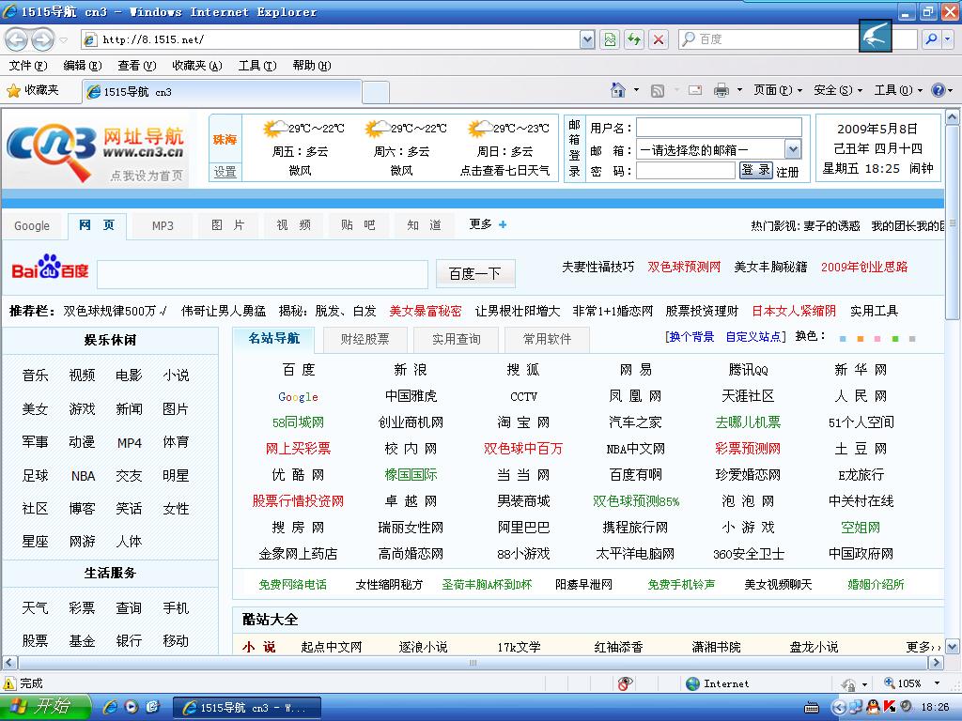Viewport: 962px width, 721px height.
Task: Click into the Baidu search input field
Action: pyautogui.click(x=261, y=273)
